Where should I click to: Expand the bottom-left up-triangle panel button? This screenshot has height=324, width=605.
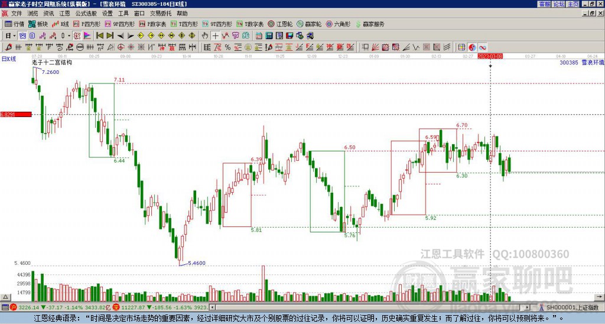click(x=5, y=297)
